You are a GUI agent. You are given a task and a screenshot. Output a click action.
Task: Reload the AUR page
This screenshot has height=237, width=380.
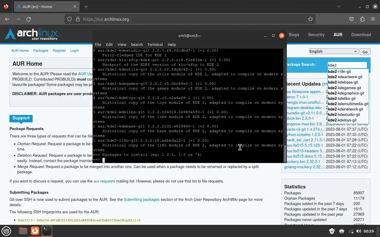pyautogui.click(x=28, y=19)
